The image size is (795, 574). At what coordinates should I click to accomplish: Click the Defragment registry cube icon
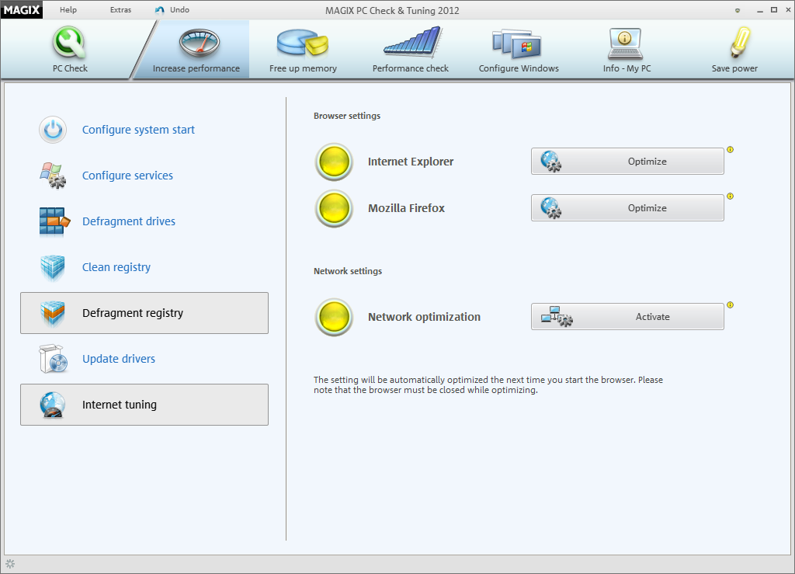53,313
